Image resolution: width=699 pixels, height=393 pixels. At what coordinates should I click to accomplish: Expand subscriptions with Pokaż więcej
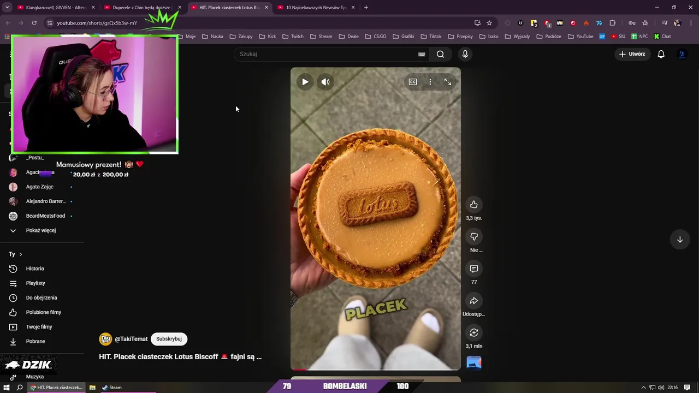pyautogui.click(x=41, y=230)
